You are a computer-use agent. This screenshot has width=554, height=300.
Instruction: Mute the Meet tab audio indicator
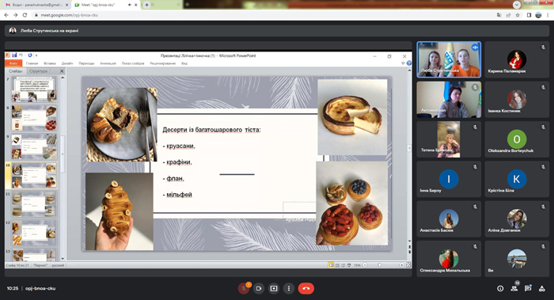[130, 5]
